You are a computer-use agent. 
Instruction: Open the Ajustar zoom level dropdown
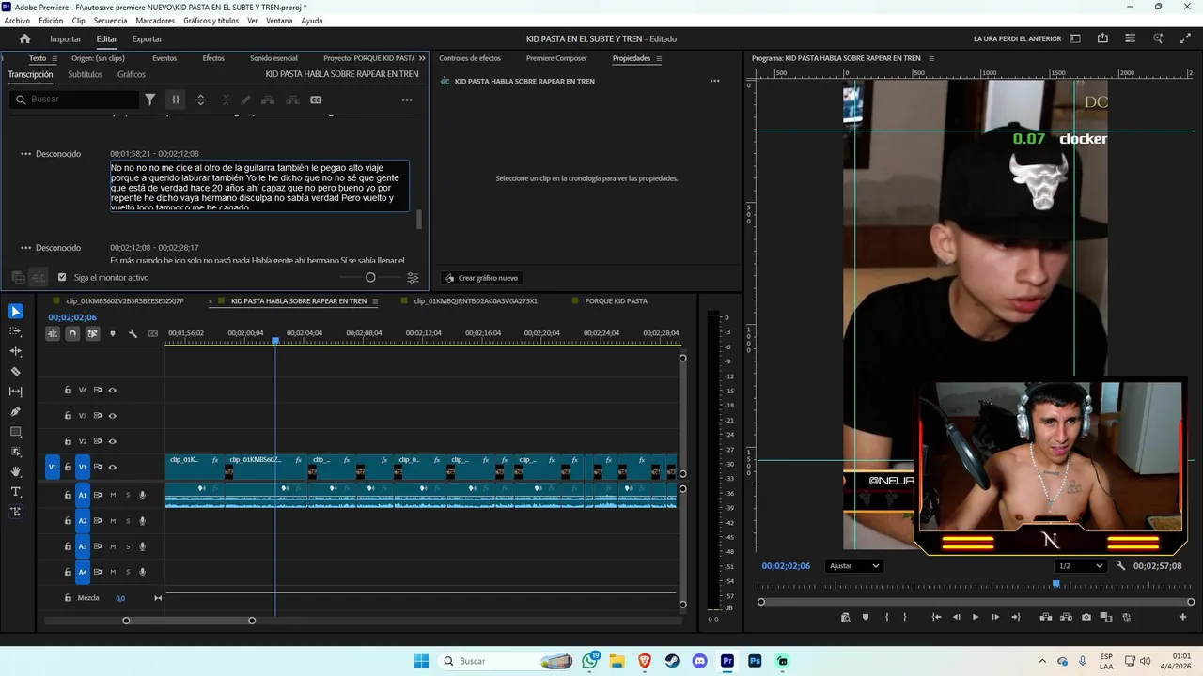[x=854, y=566]
